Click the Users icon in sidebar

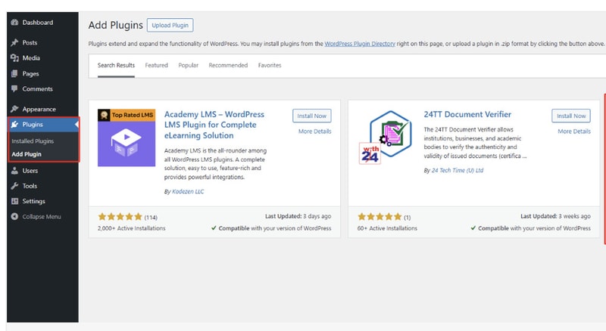[14, 171]
